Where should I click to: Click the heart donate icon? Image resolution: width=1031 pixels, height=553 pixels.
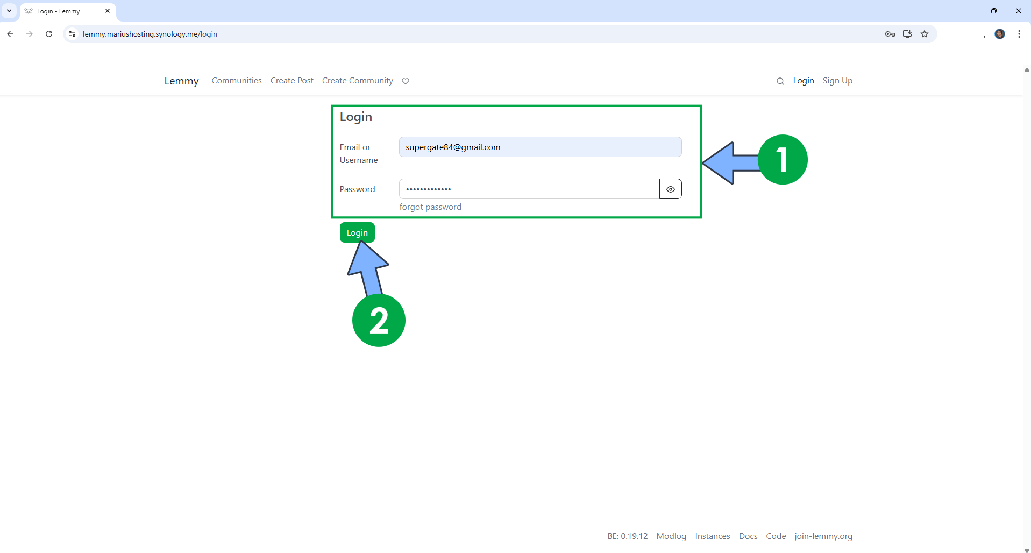(x=406, y=81)
